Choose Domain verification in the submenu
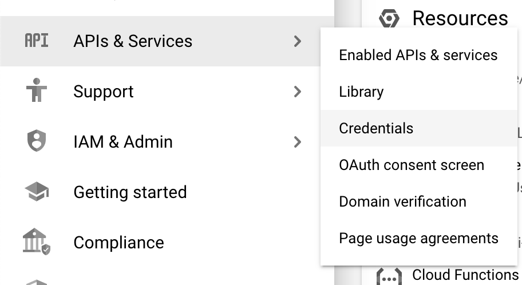The width and height of the screenshot is (522, 285). (x=402, y=201)
